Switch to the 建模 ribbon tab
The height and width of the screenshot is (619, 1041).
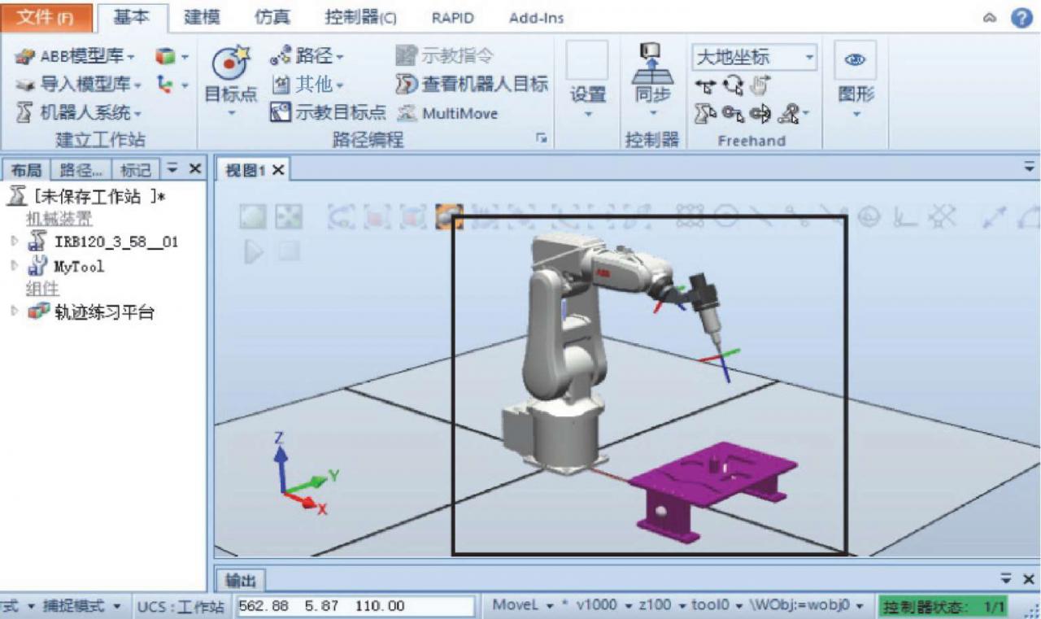tap(203, 17)
